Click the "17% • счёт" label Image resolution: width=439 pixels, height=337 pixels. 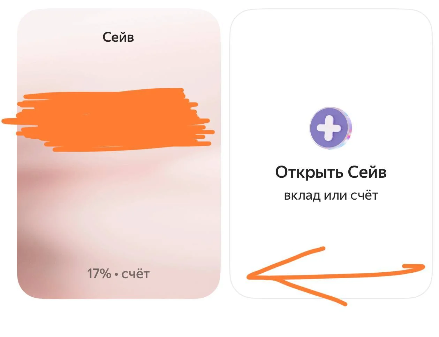click(118, 274)
